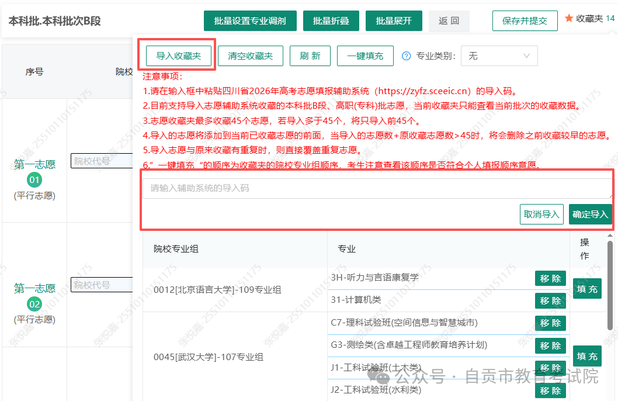Select 0012[北京语言大学]-109专业组 text

click(x=217, y=290)
